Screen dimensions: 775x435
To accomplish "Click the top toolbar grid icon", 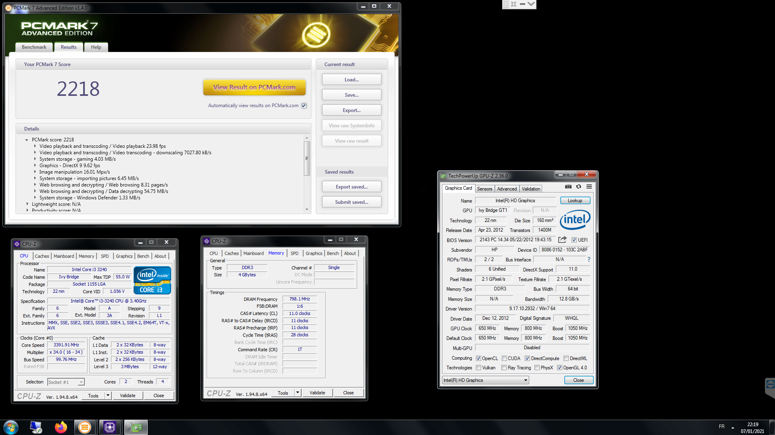I will click(x=506, y=4).
